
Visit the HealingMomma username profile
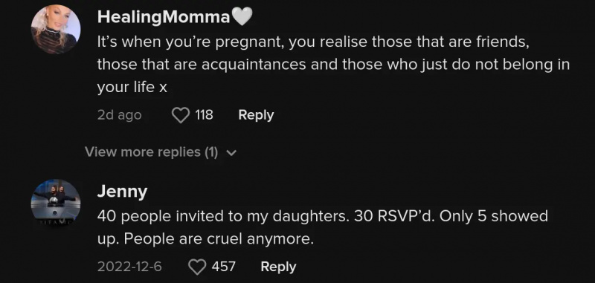(x=164, y=17)
